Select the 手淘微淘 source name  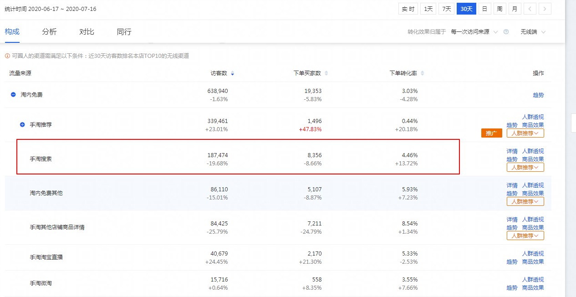coord(41,283)
